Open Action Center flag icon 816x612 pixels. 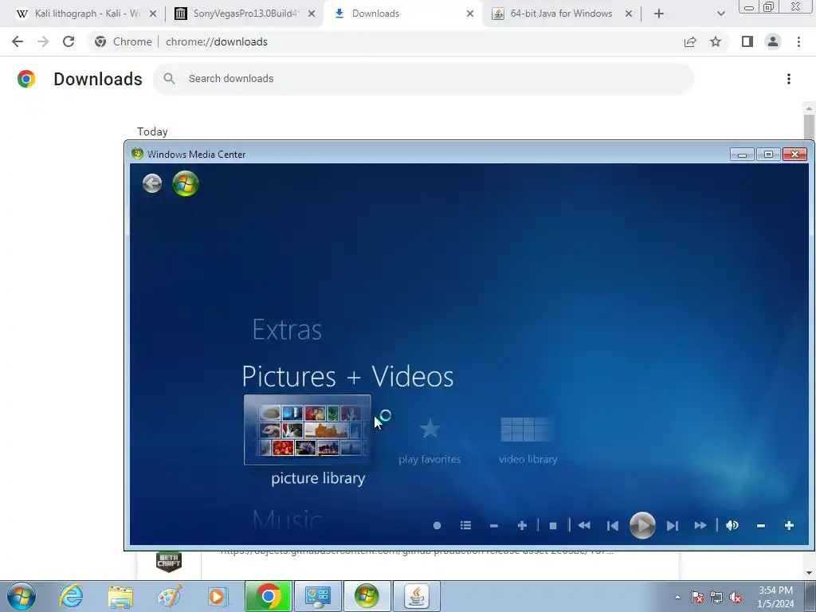coord(697,597)
